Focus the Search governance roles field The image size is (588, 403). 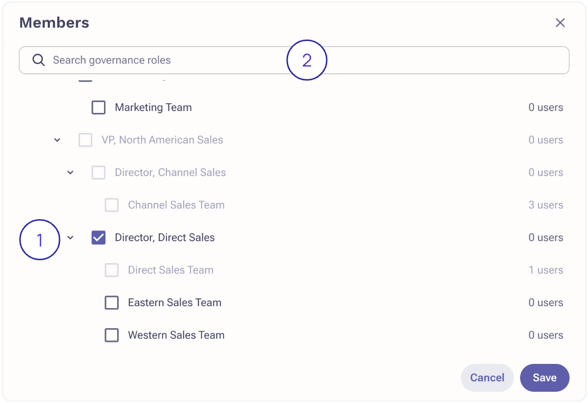pos(294,60)
